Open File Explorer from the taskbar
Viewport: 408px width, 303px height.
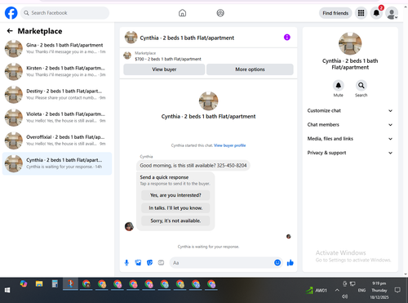pyautogui.click(x=39, y=284)
